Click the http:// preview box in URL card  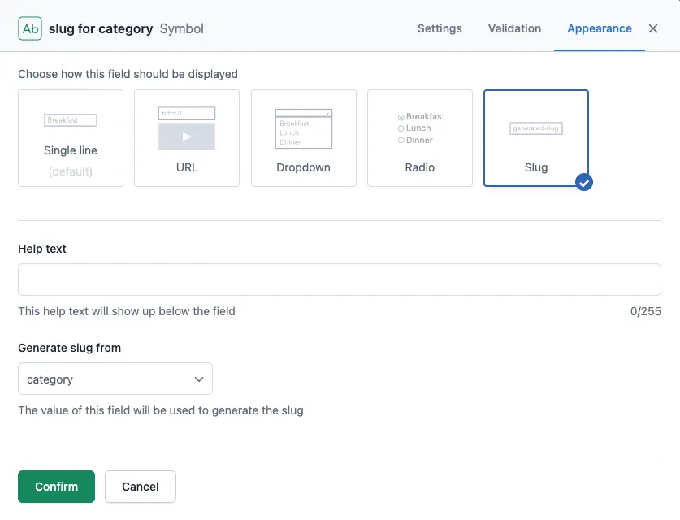point(187,113)
